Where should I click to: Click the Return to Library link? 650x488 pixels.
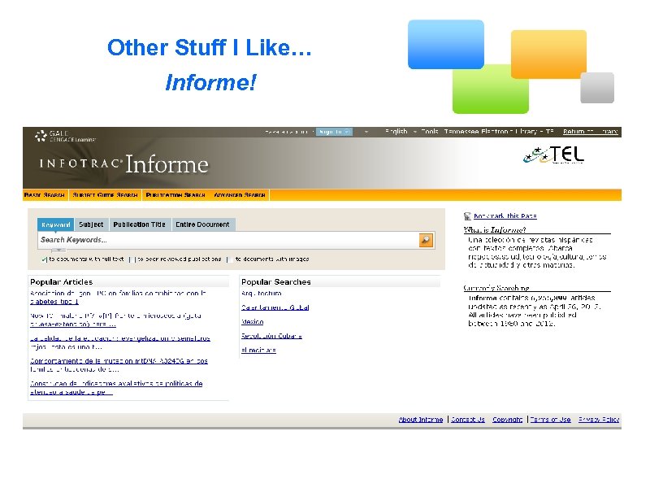click(591, 132)
